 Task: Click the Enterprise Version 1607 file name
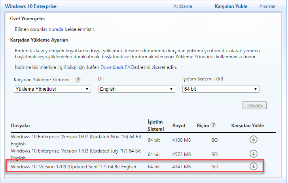tap(75, 140)
